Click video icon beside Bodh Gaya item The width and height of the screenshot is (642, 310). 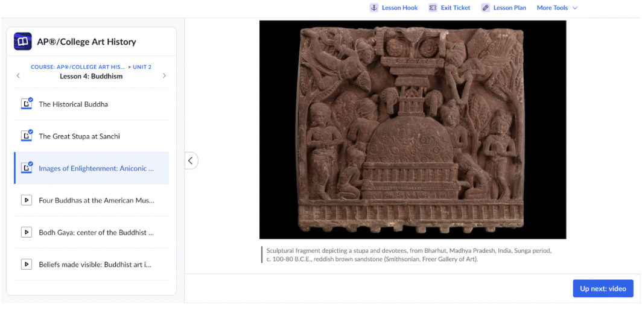[27, 232]
